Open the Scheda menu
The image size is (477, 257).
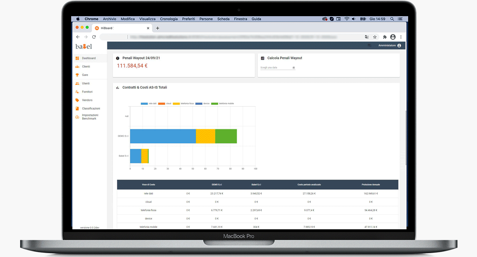[x=223, y=19]
